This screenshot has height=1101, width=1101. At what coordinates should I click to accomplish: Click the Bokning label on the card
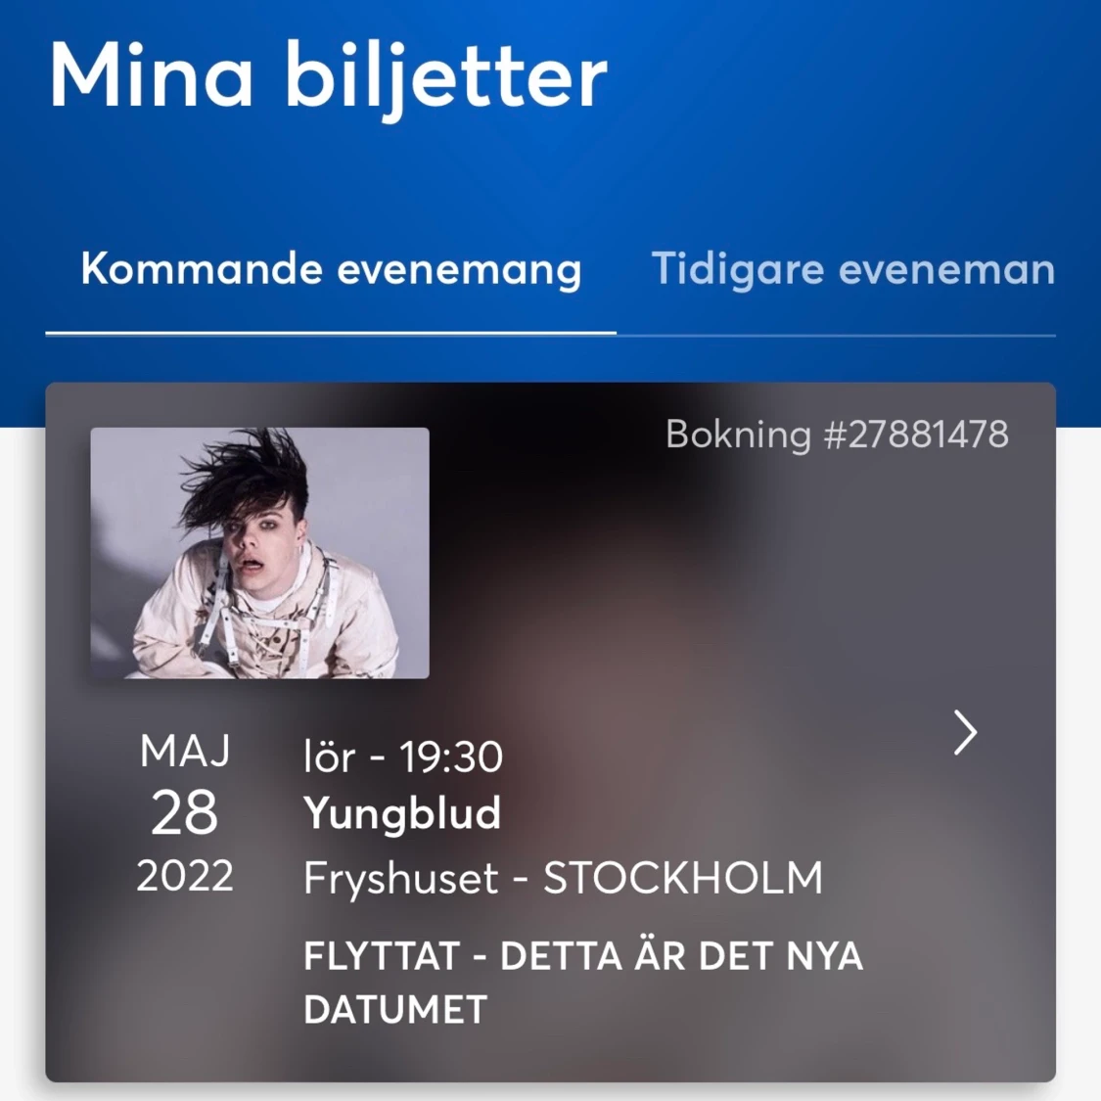click(x=739, y=434)
